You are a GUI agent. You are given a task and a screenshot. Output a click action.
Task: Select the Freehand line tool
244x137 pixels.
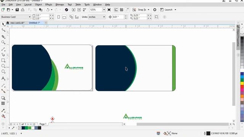click(x=3, y=49)
